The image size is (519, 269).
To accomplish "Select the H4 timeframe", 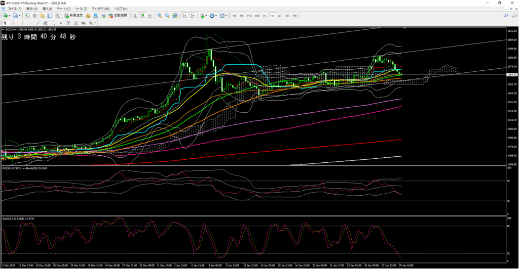I will [272, 16].
